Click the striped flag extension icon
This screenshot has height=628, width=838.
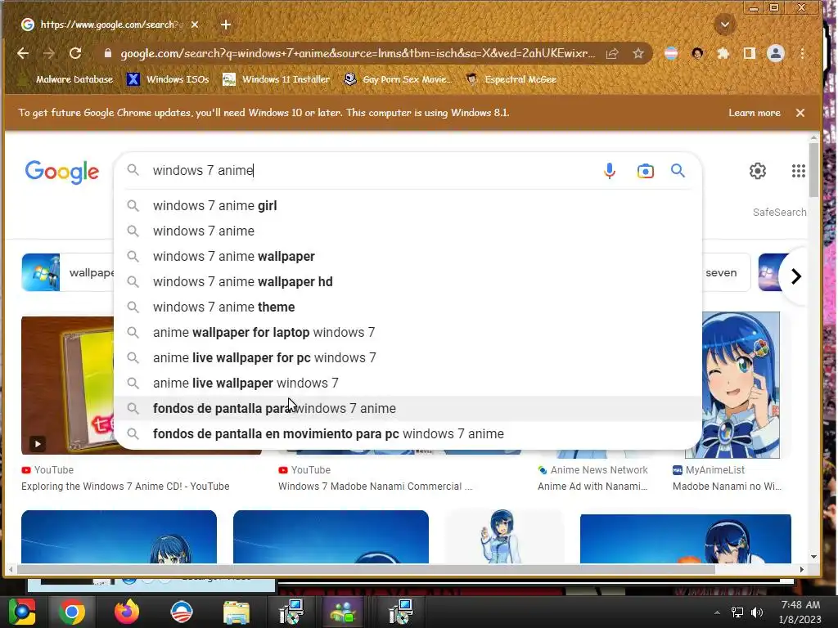[671, 53]
